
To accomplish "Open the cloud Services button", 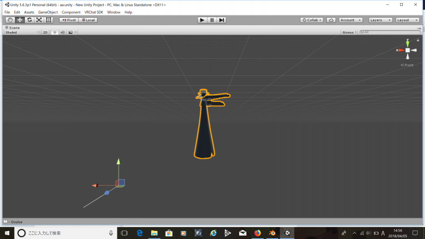I will click(x=331, y=20).
